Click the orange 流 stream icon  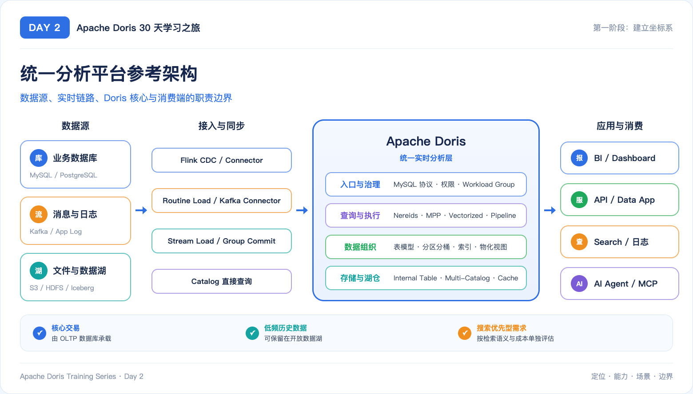tap(39, 214)
